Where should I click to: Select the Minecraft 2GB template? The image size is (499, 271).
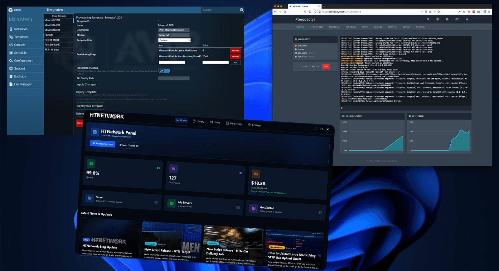[x=59, y=20]
